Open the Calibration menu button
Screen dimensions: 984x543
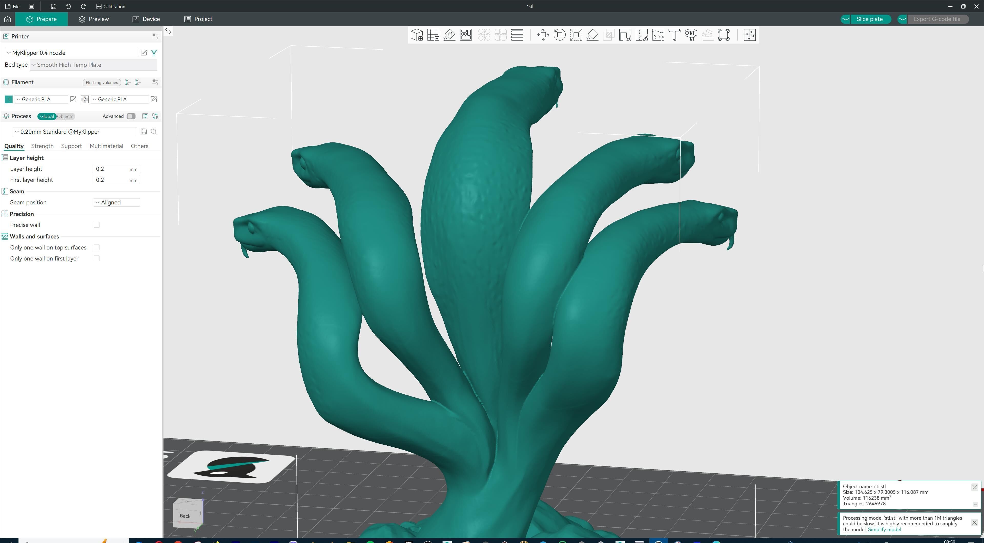[x=111, y=6]
